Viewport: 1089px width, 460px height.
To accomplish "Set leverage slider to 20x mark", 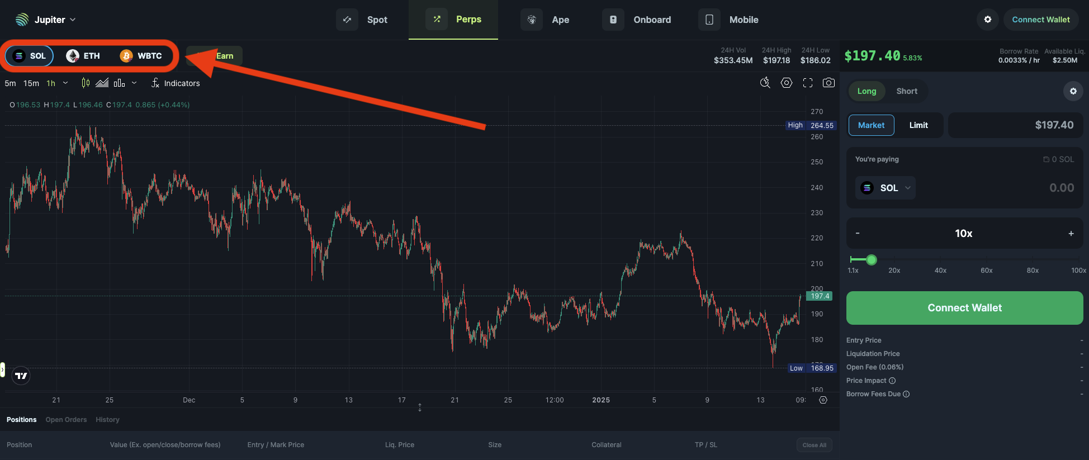I will [x=894, y=271].
